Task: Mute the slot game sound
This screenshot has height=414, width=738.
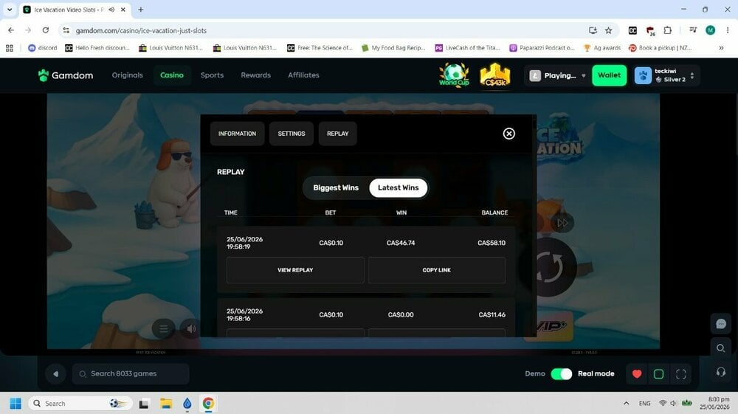Action: [191, 329]
